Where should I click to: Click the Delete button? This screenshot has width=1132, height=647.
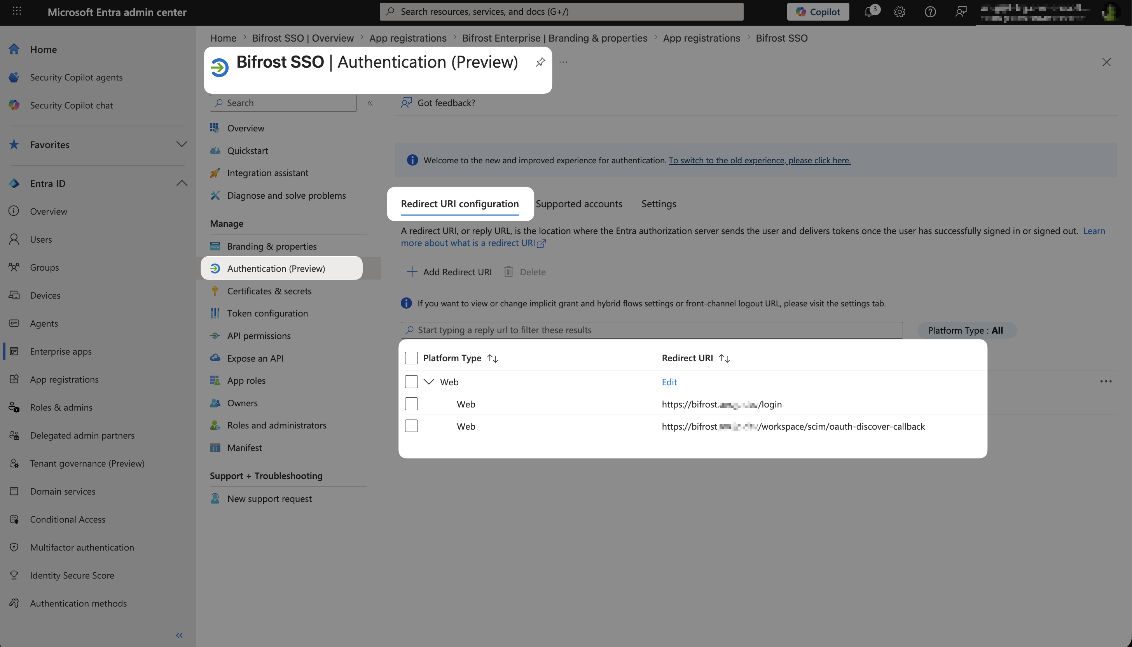tap(525, 272)
